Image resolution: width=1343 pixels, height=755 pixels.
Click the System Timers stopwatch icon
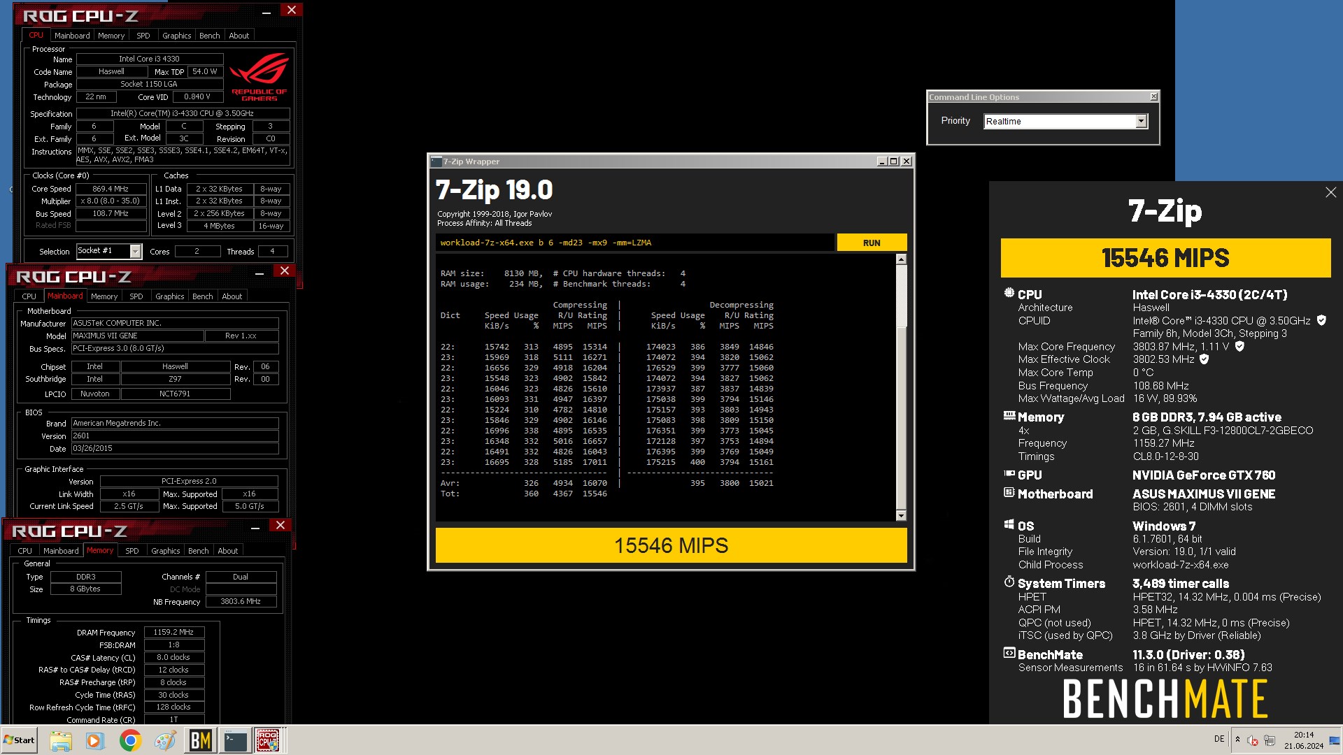pyautogui.click(x=1009, y=582)
